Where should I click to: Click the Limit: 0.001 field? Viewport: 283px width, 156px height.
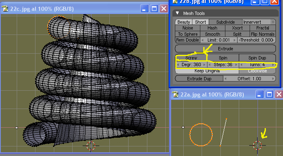219,40
